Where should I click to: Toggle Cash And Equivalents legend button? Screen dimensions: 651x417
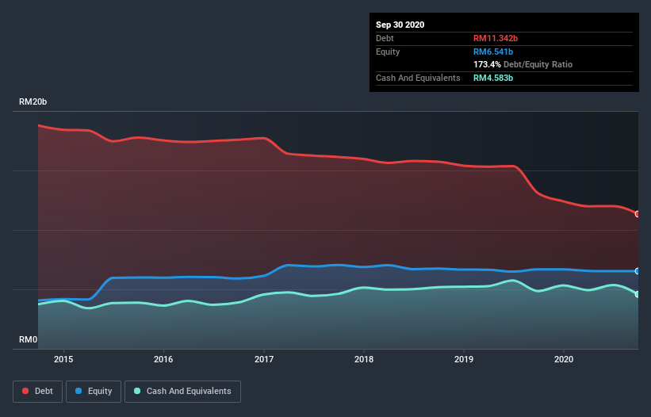(182, 392)
